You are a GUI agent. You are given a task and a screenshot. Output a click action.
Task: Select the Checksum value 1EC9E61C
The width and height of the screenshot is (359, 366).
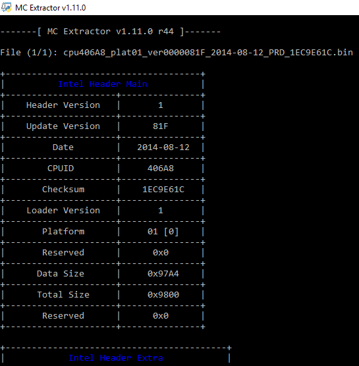pyautogui.click(x=163, y=190)
